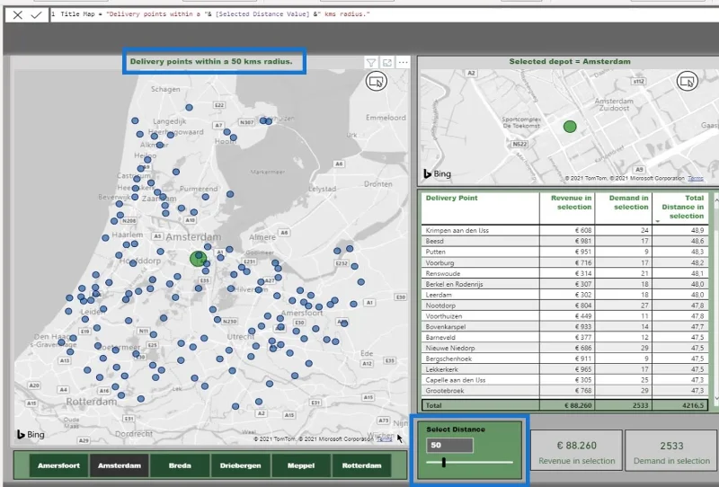Click Selected depot = Amsterdam title
Screen dimensions: 719x487
[570, 61]
